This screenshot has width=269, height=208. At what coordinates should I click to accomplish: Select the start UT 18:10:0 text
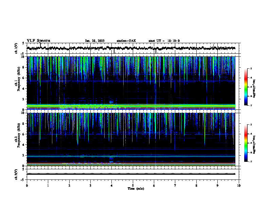[x=164, y=41]
